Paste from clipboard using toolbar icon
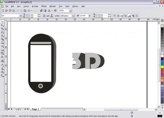The height and width of the screenshot is (118, 164). (25, 11)
